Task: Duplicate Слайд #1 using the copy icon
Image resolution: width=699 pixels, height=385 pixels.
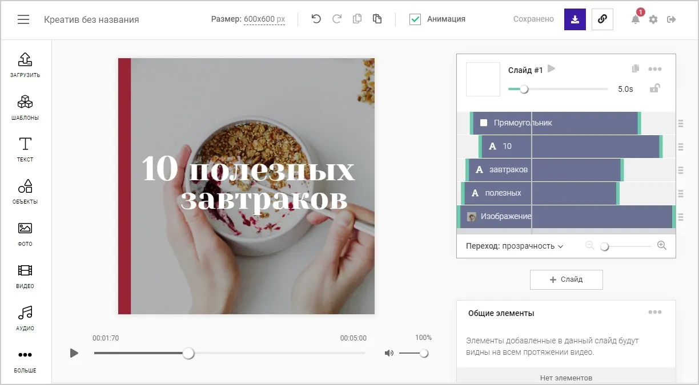Action: [635, 68]
